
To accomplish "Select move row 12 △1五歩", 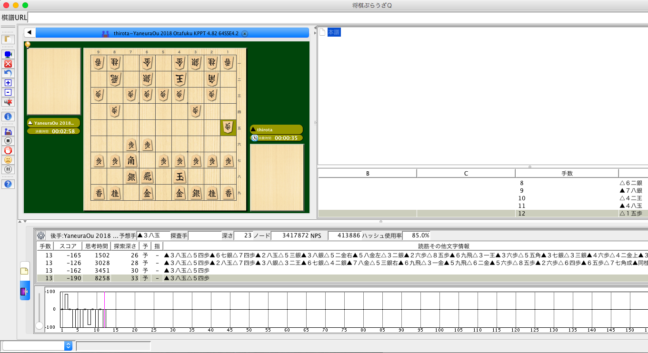I will click(x=483, y=214).
